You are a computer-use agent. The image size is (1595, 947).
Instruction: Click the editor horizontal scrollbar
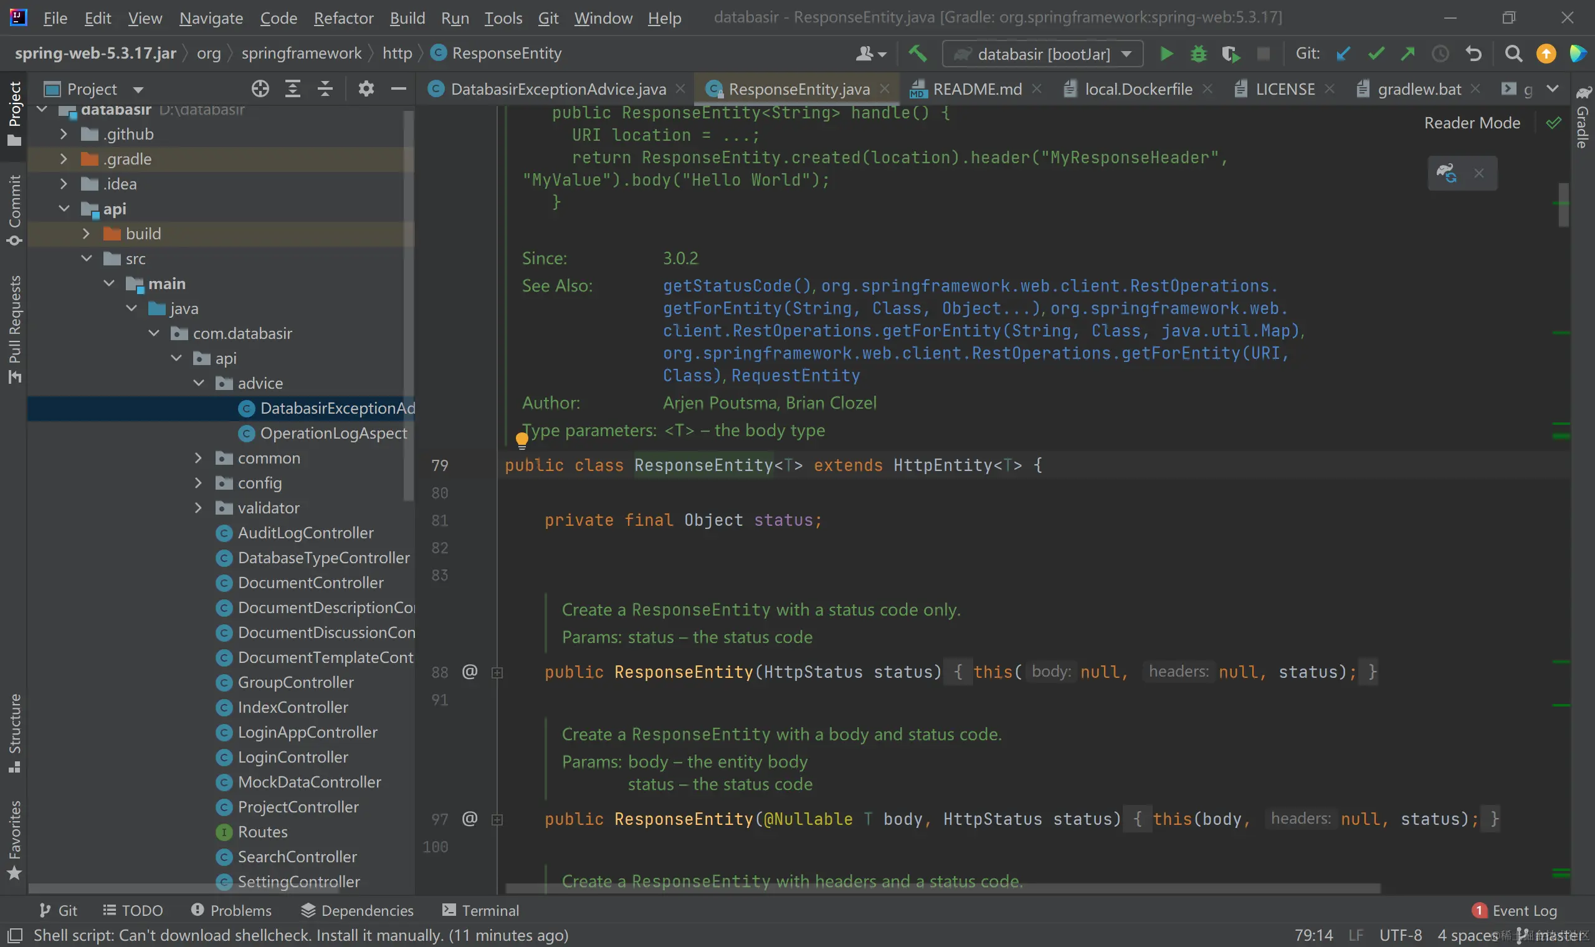[x=942, y=888]
